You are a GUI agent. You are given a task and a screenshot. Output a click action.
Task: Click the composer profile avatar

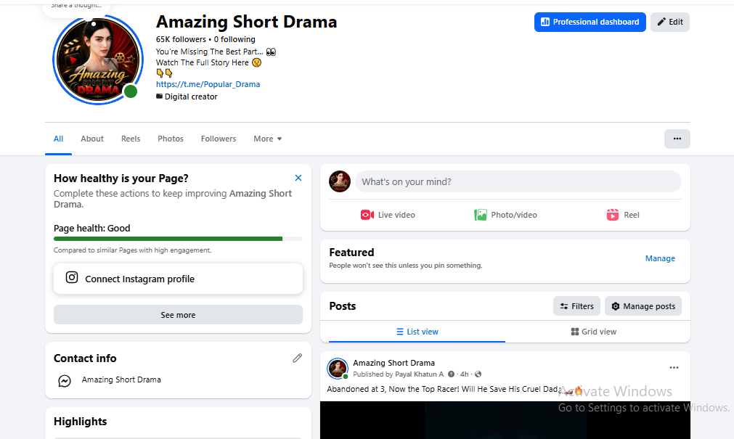point(340,181)
